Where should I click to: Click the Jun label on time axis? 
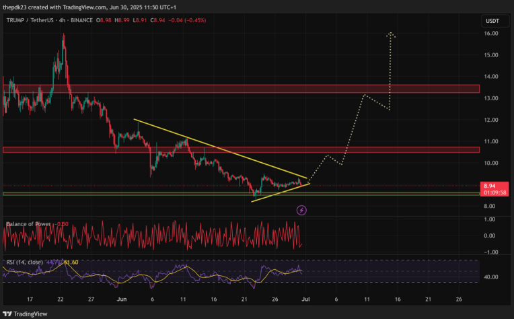[x=122, y=299]
